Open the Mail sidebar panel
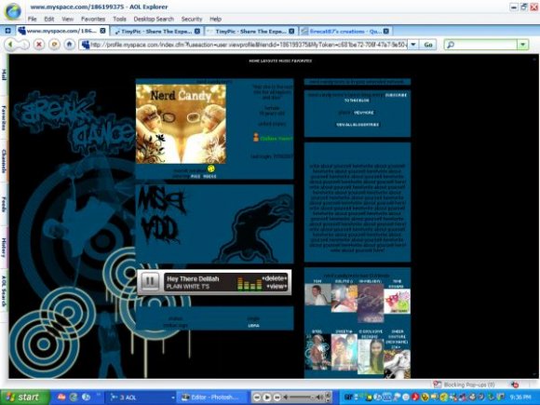The height and width of the screenshot is (405, 540). pyautogui.click(x=4, y=74)
